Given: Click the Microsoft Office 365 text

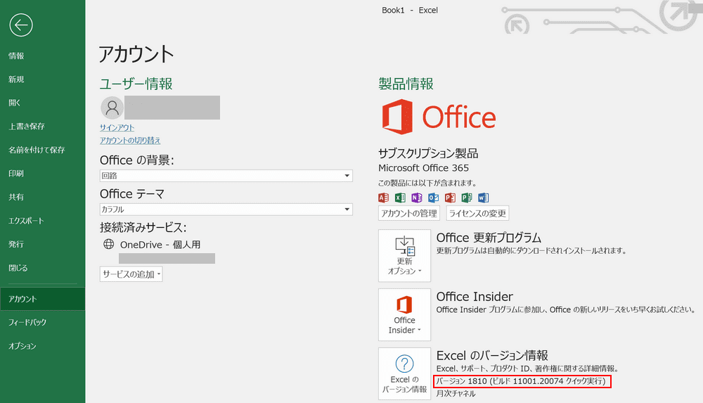Looking at the screenshot, I should (423, 168).
